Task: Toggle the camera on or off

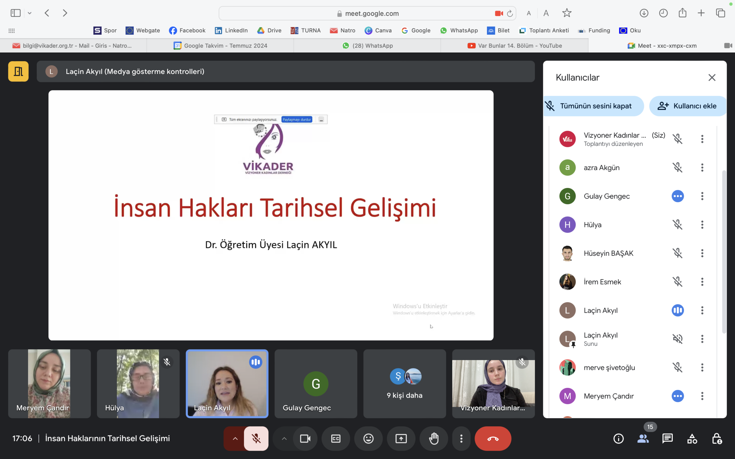Action: [x=305, y=438]
